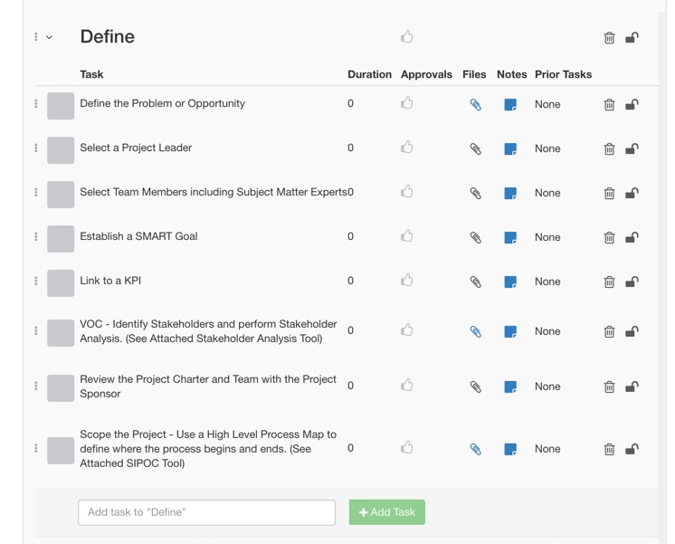Click the Duration column header
This screenshot has width=675, height=544.
point(369,74)
